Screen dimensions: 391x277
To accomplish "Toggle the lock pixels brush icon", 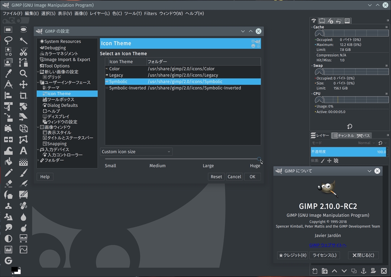I will [x=323, y=161].
